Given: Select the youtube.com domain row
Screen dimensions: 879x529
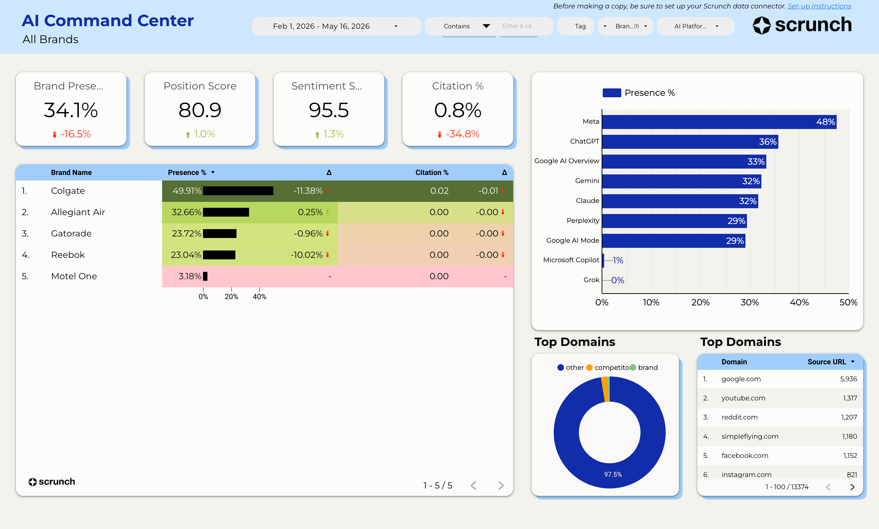Looking at the screenshot, I should coord(780,398).
